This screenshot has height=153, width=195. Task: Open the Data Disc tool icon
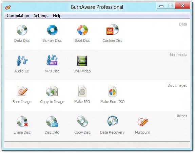point(22,30)
